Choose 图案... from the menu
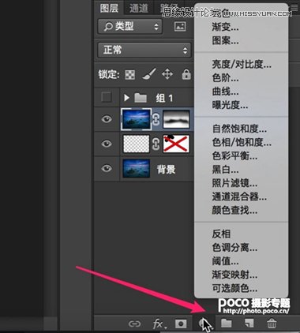This screenshot has width=300, height=333. pyautogui.click(x=225, y=40)
